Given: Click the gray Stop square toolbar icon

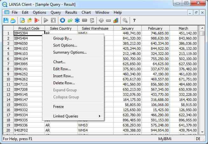Looking at the screenshot, I should click(x=54, y=20).
